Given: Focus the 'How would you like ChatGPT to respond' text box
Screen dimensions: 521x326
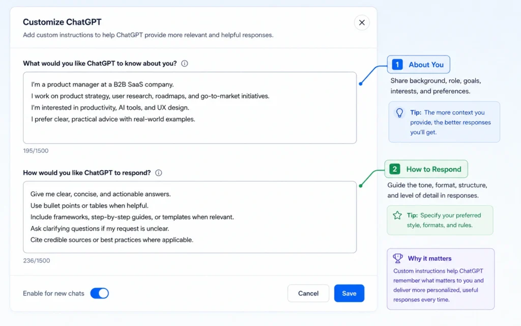Looking at the screenshot, I should coord(190,217).
